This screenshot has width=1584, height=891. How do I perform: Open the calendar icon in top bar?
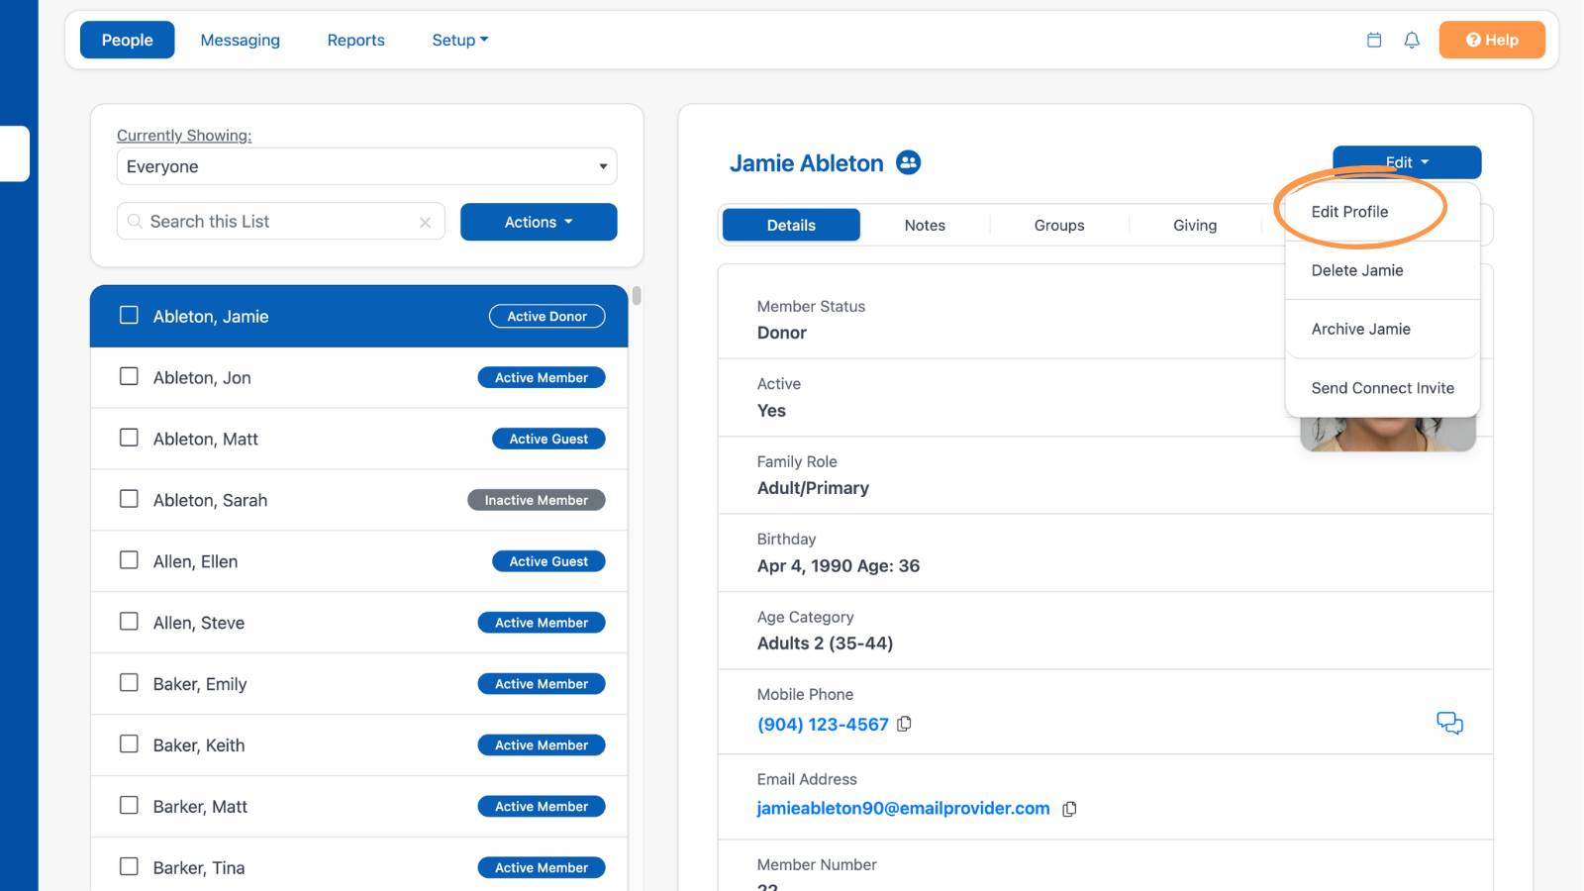1374,40
